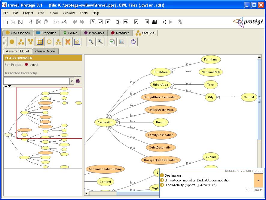Image resolution: width=266 pixels, height=200 pixels.
Task: Switch to the OWLClasses tab
Action: click(18, 33)
